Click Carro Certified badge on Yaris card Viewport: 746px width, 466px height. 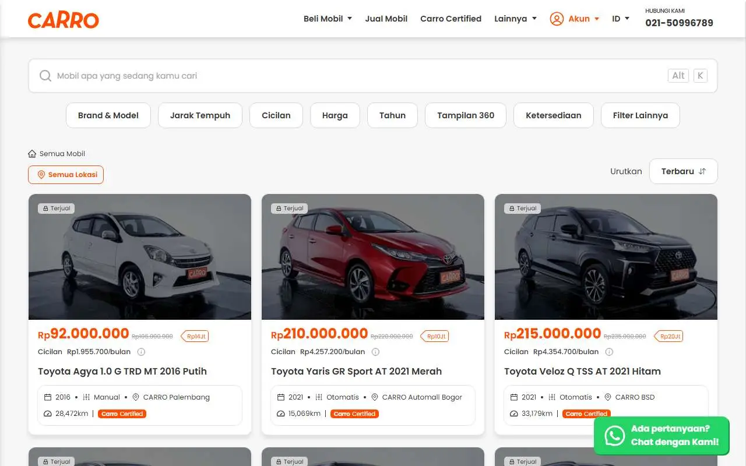[x=355, y=414]
